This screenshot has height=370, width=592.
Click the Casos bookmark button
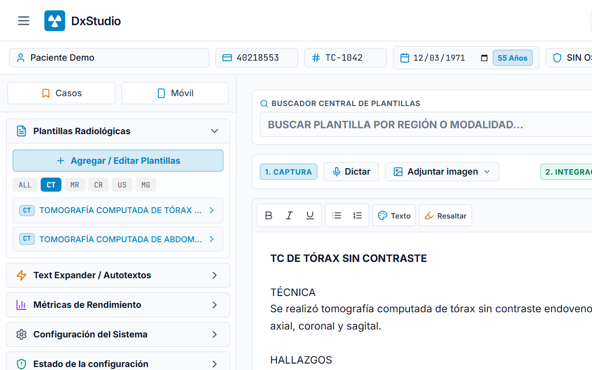[61, 93]
